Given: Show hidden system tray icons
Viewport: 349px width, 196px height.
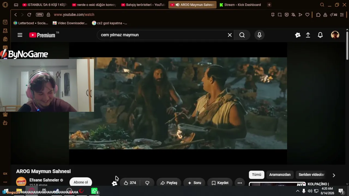Looking at the screenshot, I should pos(298,191).
